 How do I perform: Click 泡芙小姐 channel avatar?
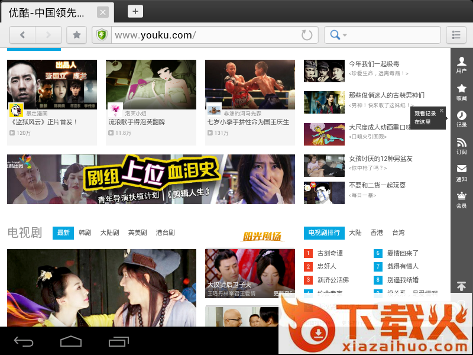point(115,110)
